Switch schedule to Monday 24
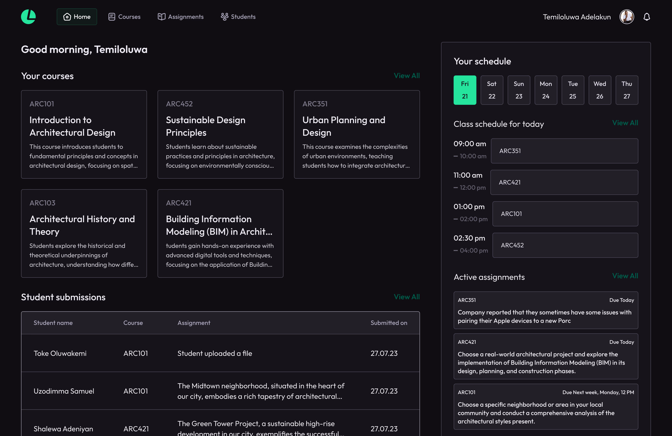672x436 pixels. pyautogui.click(x=546, y=90)
